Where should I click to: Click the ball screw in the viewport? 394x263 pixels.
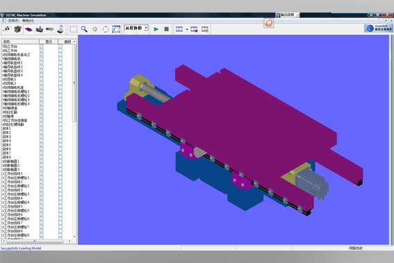(154, 92)
